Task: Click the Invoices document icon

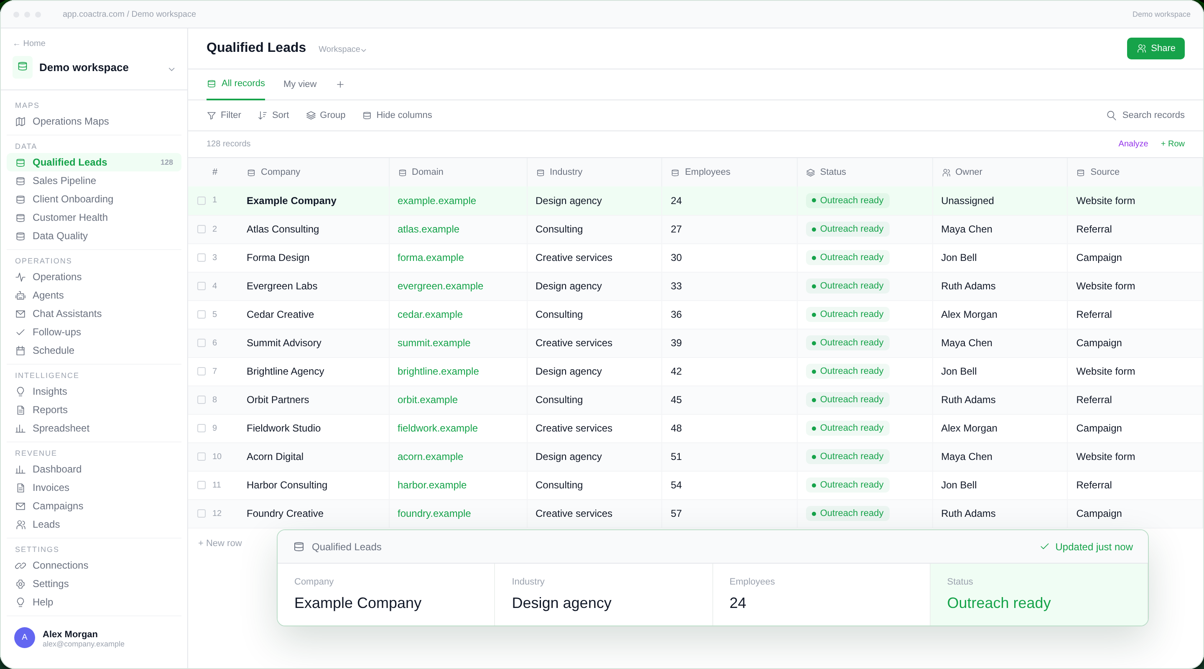Action: click(x=20, y=488)
